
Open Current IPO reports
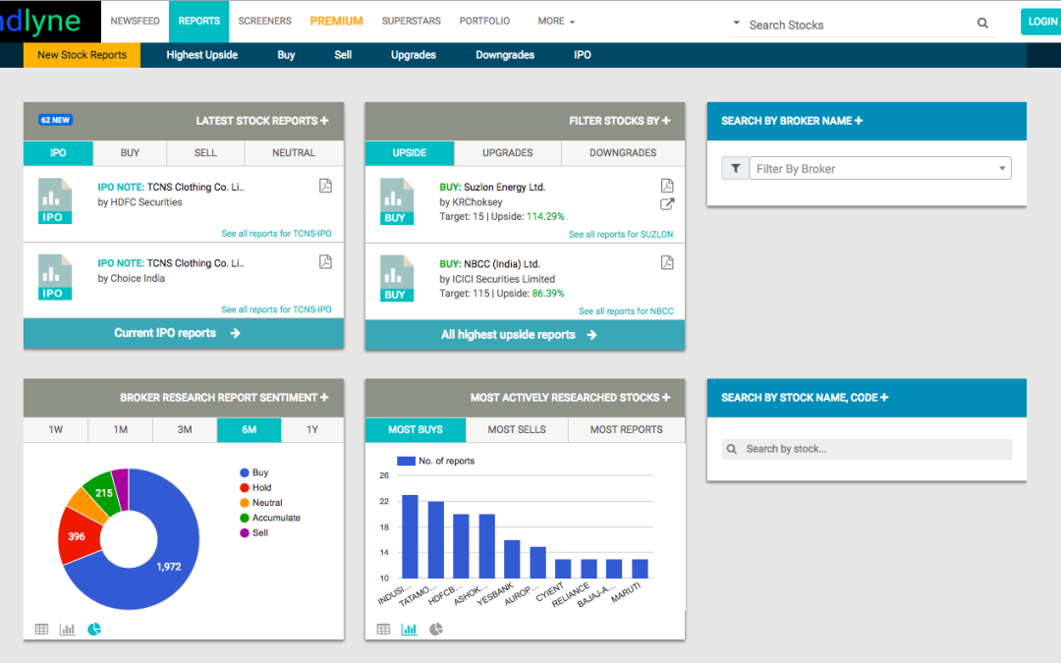coord(184,334)
